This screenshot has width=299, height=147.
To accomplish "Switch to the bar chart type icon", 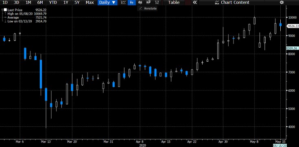I will pos(140,2).
